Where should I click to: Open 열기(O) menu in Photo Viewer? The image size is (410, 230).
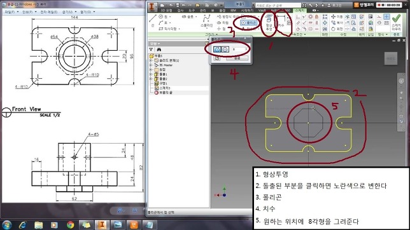point(87,12)
